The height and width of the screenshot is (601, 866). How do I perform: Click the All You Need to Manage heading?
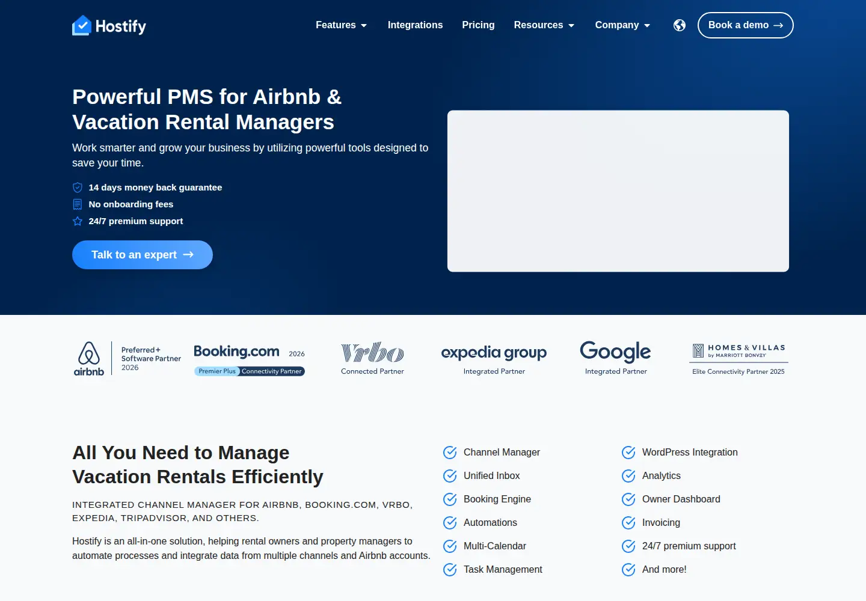tap(198, 465)
